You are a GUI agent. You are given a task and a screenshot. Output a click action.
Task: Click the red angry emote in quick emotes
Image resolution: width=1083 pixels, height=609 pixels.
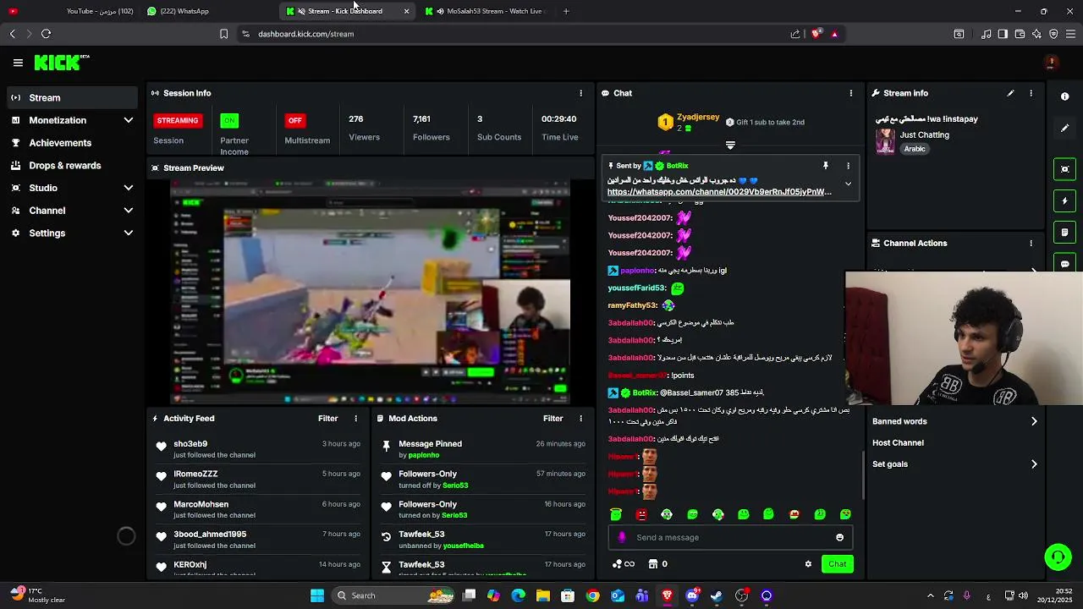coord(641,514)
